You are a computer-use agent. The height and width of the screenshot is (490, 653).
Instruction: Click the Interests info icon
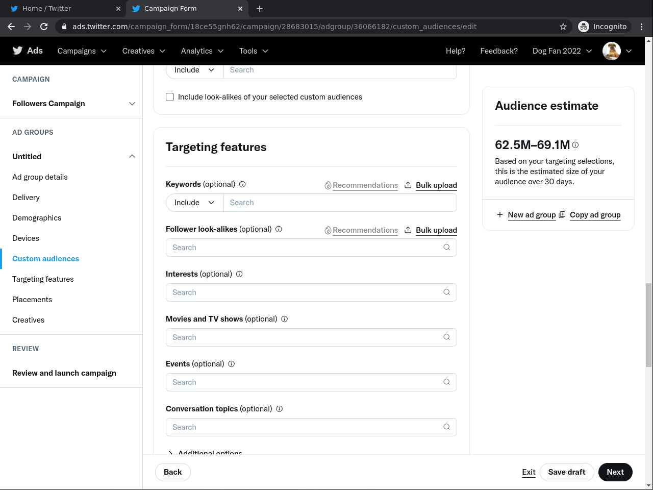coord(239,274)
